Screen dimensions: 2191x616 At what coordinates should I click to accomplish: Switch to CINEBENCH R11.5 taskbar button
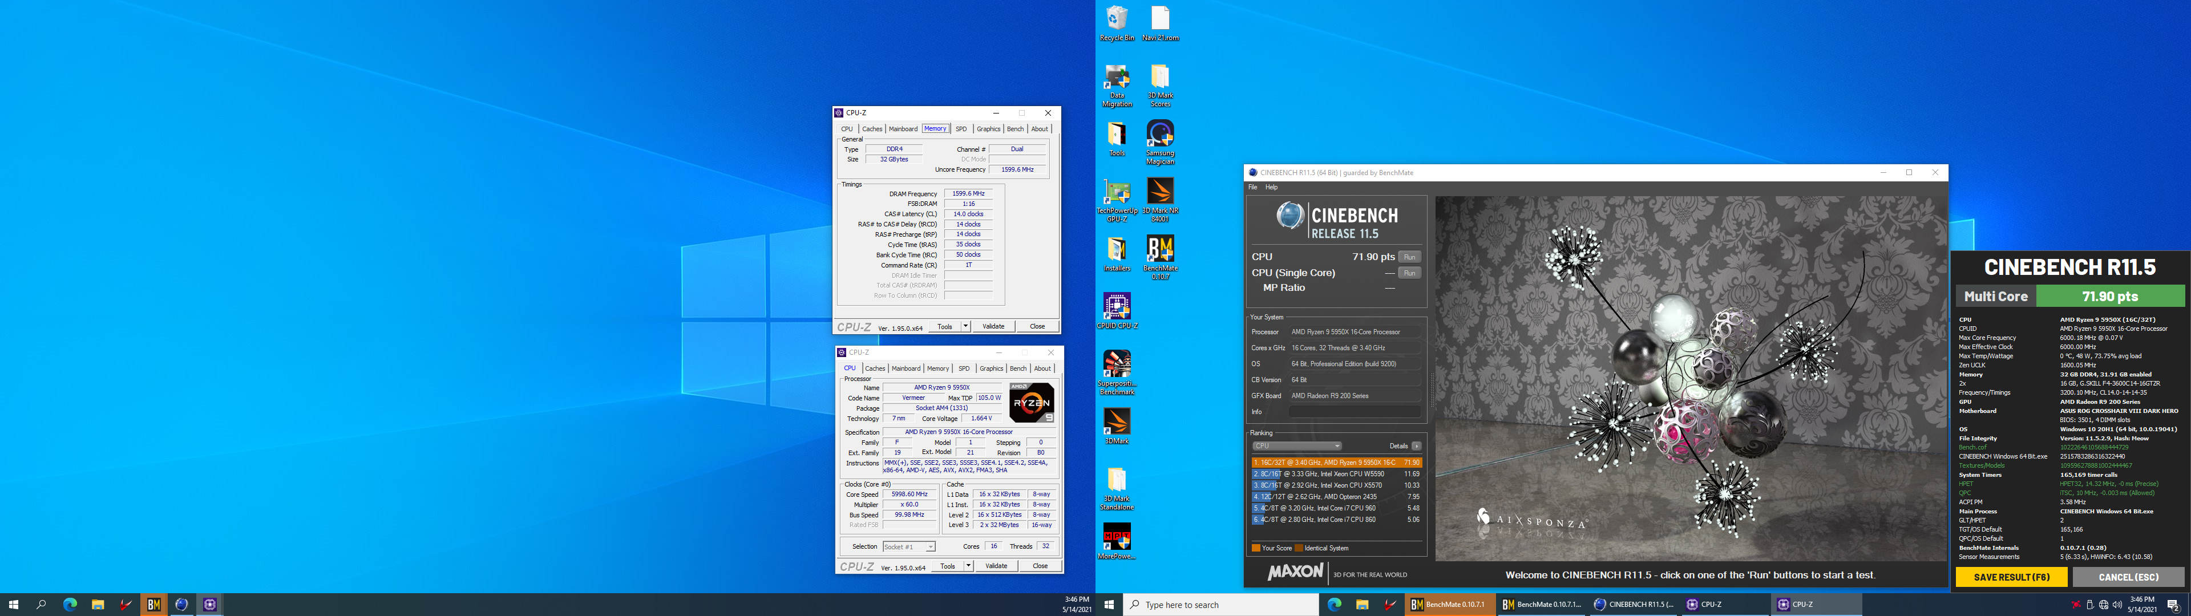1633,604
